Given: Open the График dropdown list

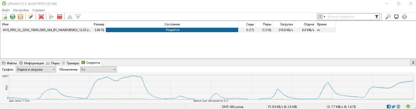Looking at the screenshot, I should click(36, 70).
